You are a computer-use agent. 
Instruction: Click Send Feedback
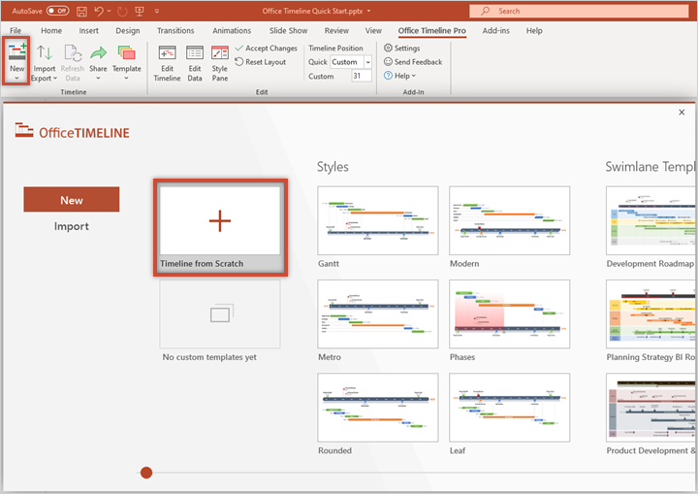(413, 62)
